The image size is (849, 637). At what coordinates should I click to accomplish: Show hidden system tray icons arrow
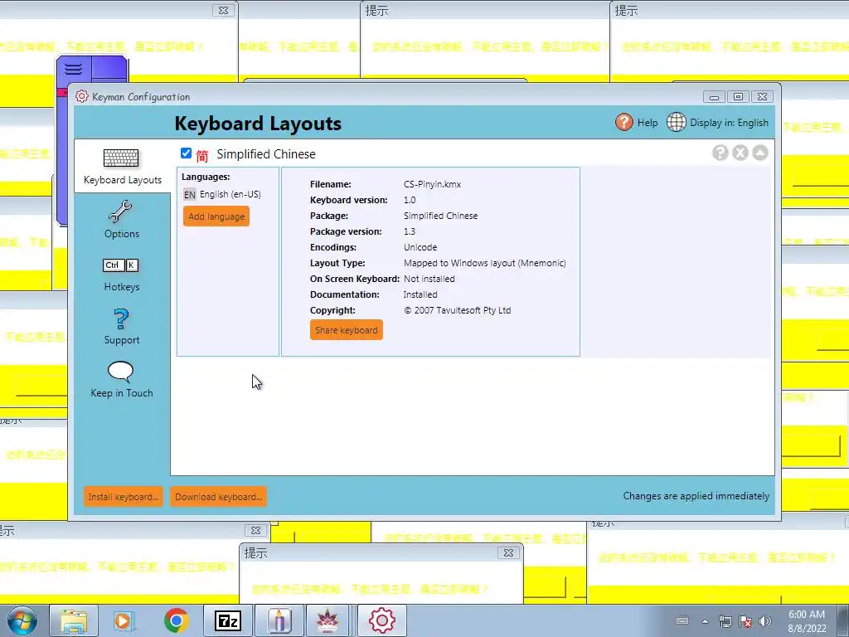(x=705, y=621)
